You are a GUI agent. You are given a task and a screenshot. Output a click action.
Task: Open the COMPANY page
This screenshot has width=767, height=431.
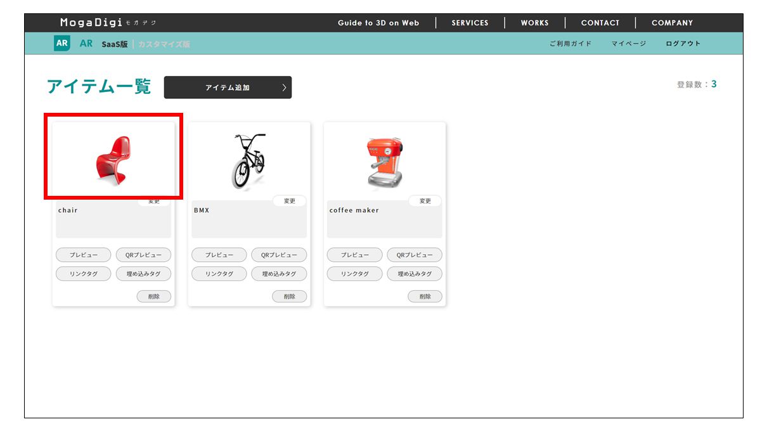[672, 23]
